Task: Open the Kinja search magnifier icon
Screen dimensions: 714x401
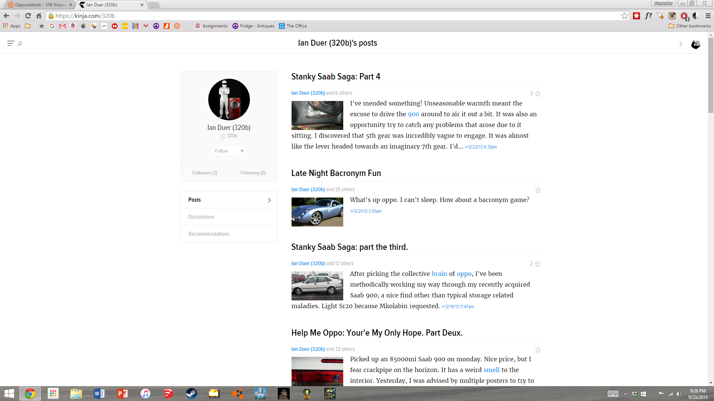Action: pyautogui.click(x=20, y=44)
